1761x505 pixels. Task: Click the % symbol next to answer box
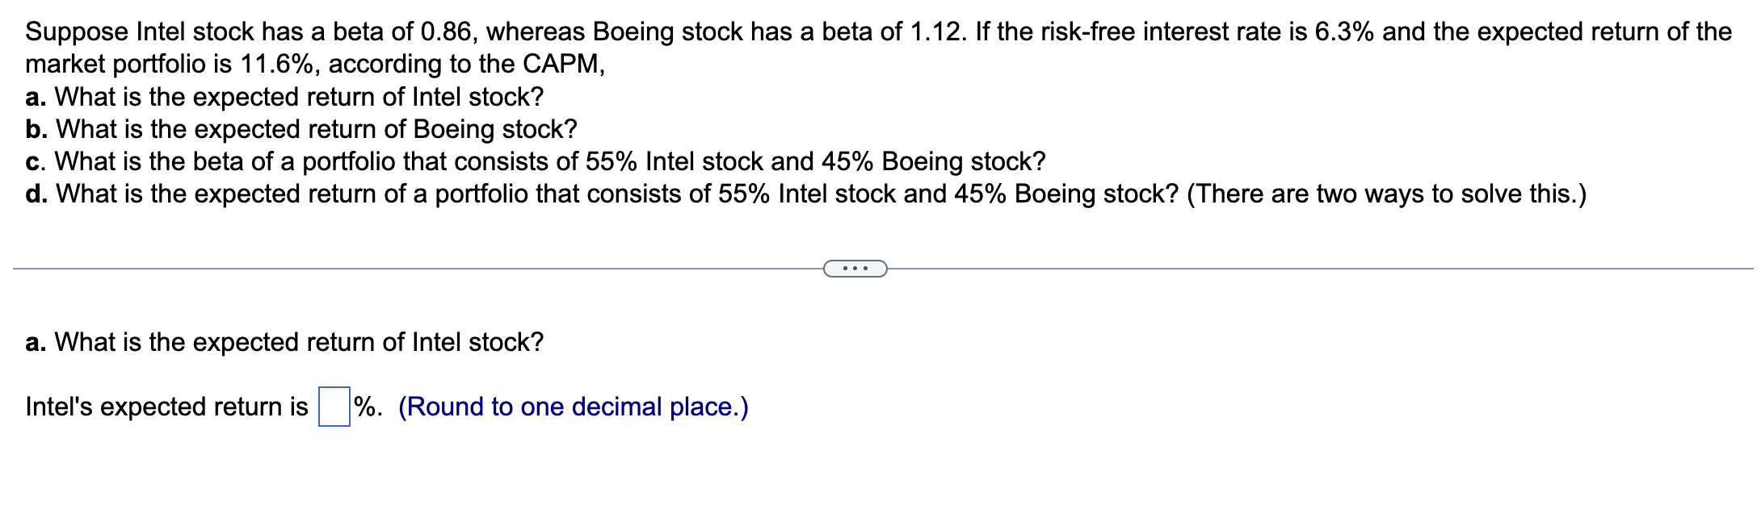(365, 407)
